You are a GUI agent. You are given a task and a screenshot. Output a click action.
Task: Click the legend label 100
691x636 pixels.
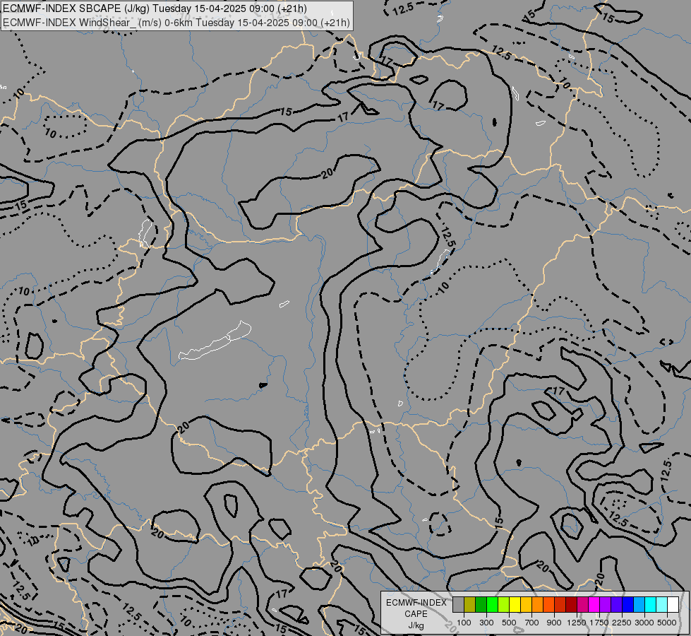(x=464, y=623)
